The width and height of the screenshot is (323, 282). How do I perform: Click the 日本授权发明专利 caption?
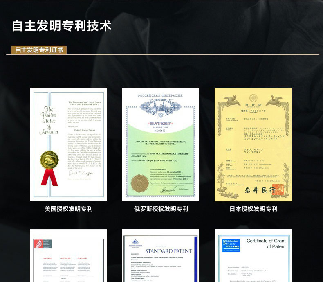click(253, 209)
